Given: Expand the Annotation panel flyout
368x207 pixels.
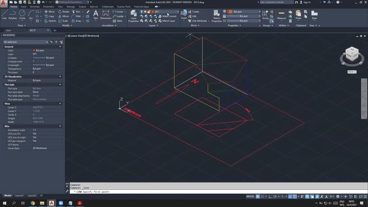Looking at the screenshot, I should (109, 25).
